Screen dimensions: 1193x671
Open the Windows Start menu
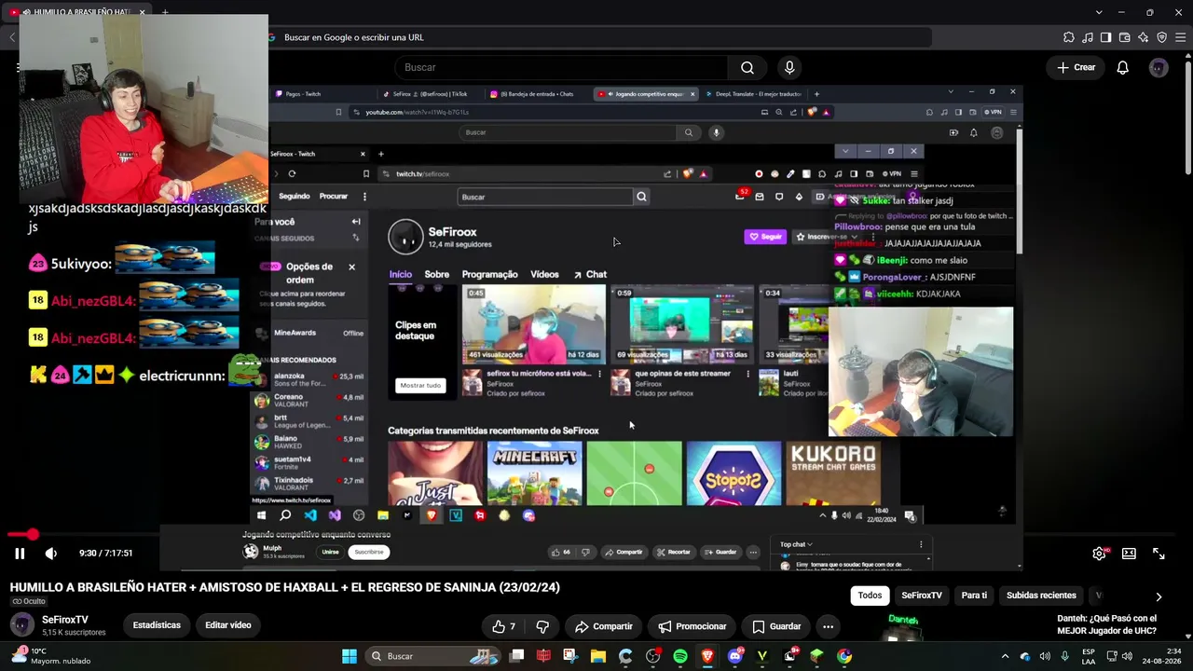coord(350,656)
